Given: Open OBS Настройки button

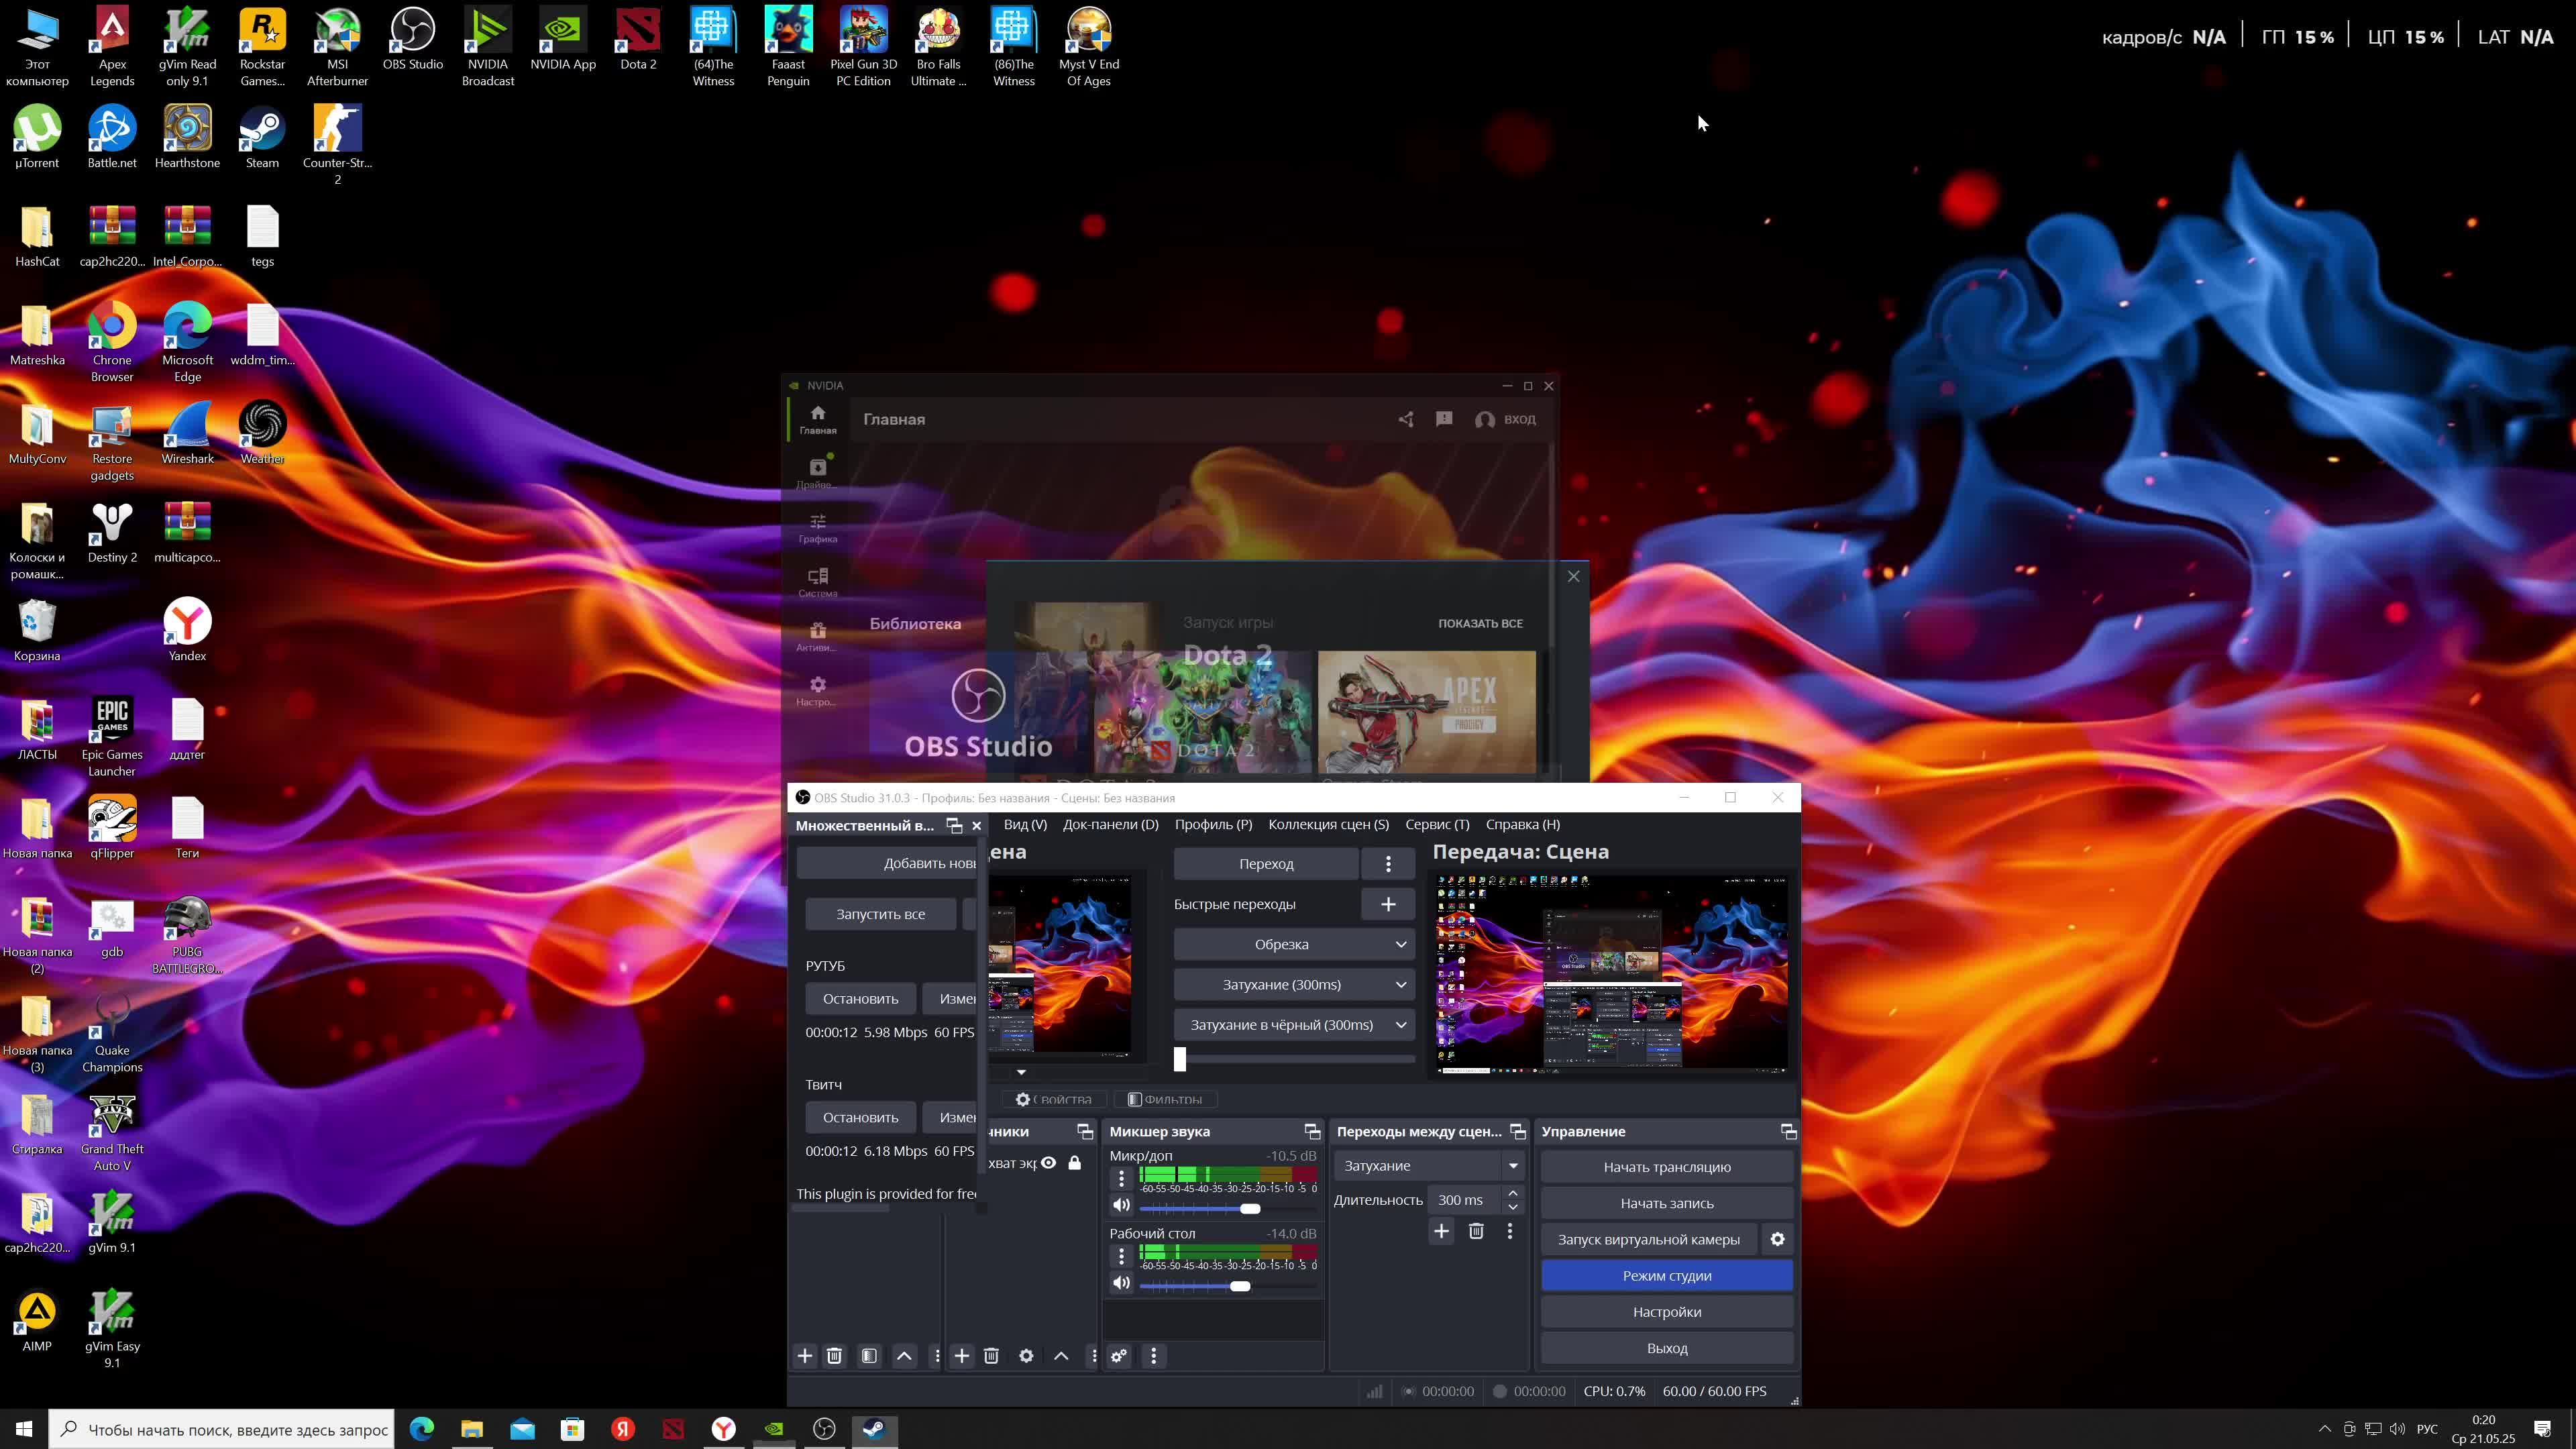Looking at the screenshot, I should tap(1667, 1312).
